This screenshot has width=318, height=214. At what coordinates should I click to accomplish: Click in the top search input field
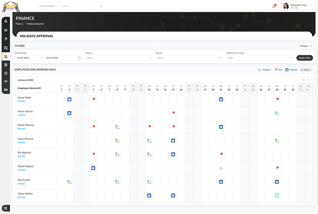80,6
